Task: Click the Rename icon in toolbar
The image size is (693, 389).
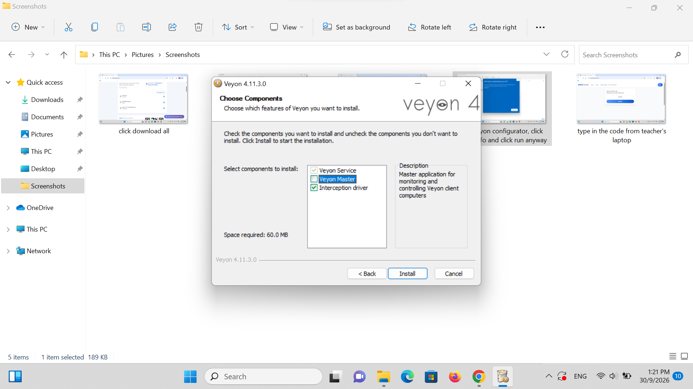Action: coord(147,27)
